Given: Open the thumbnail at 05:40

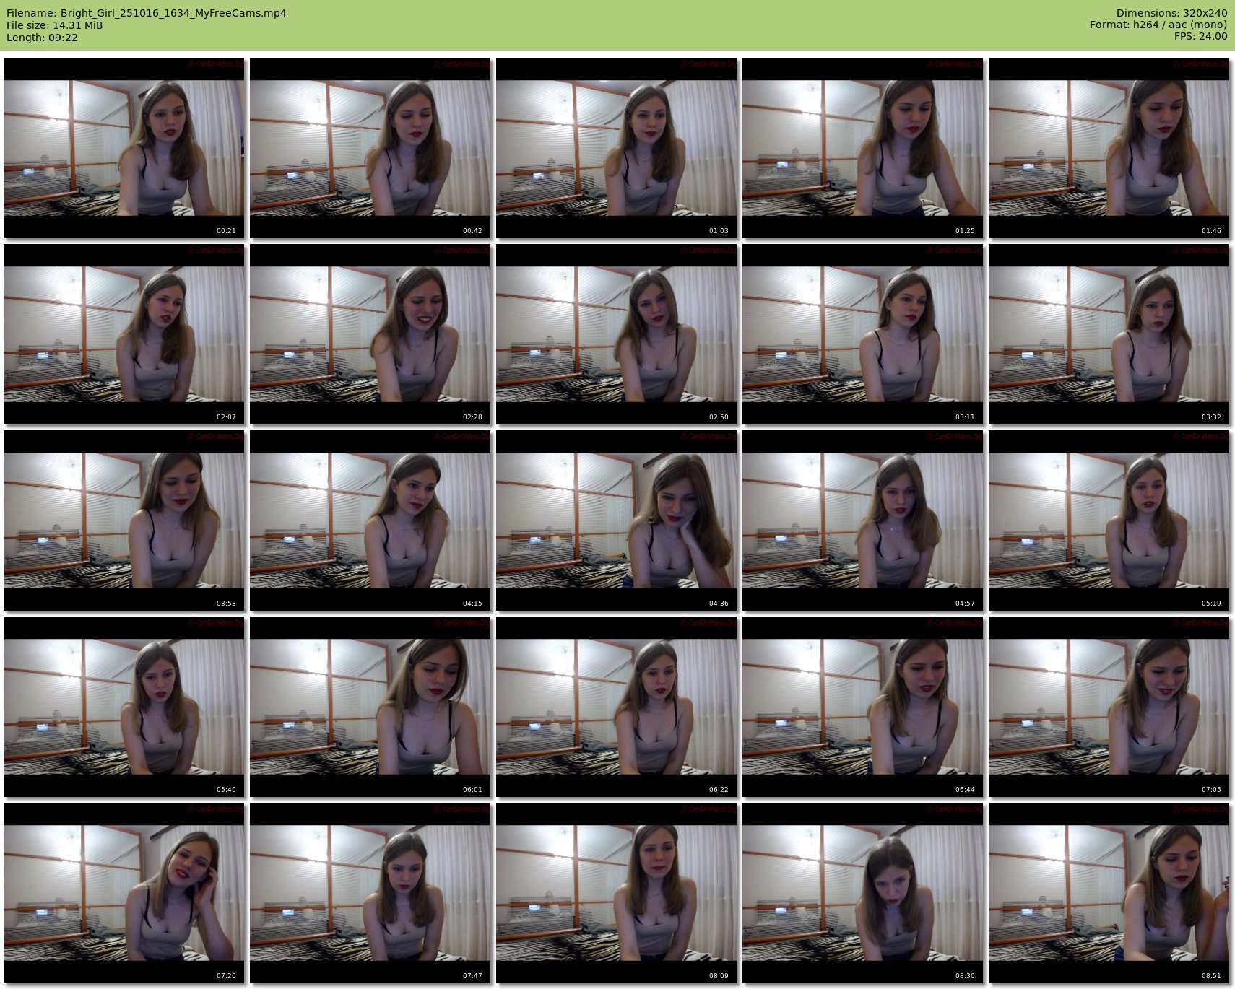Looking at the screenshot, I should point(123,707).
